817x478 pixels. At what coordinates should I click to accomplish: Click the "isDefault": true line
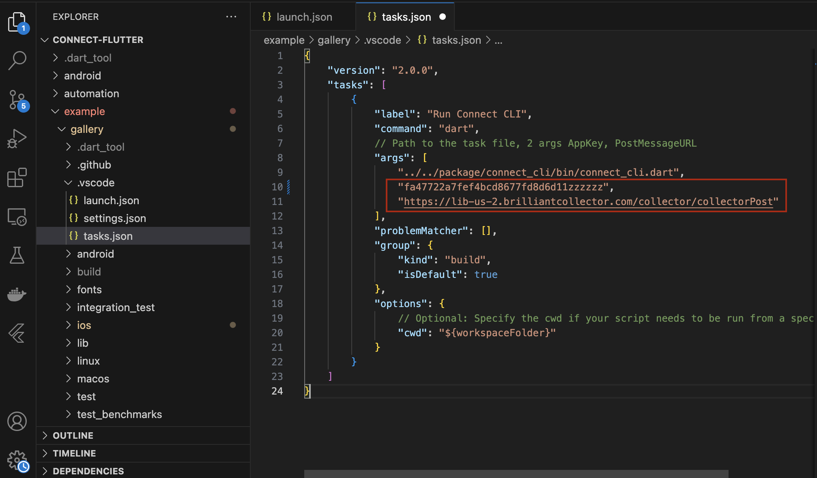coord(447,274)
